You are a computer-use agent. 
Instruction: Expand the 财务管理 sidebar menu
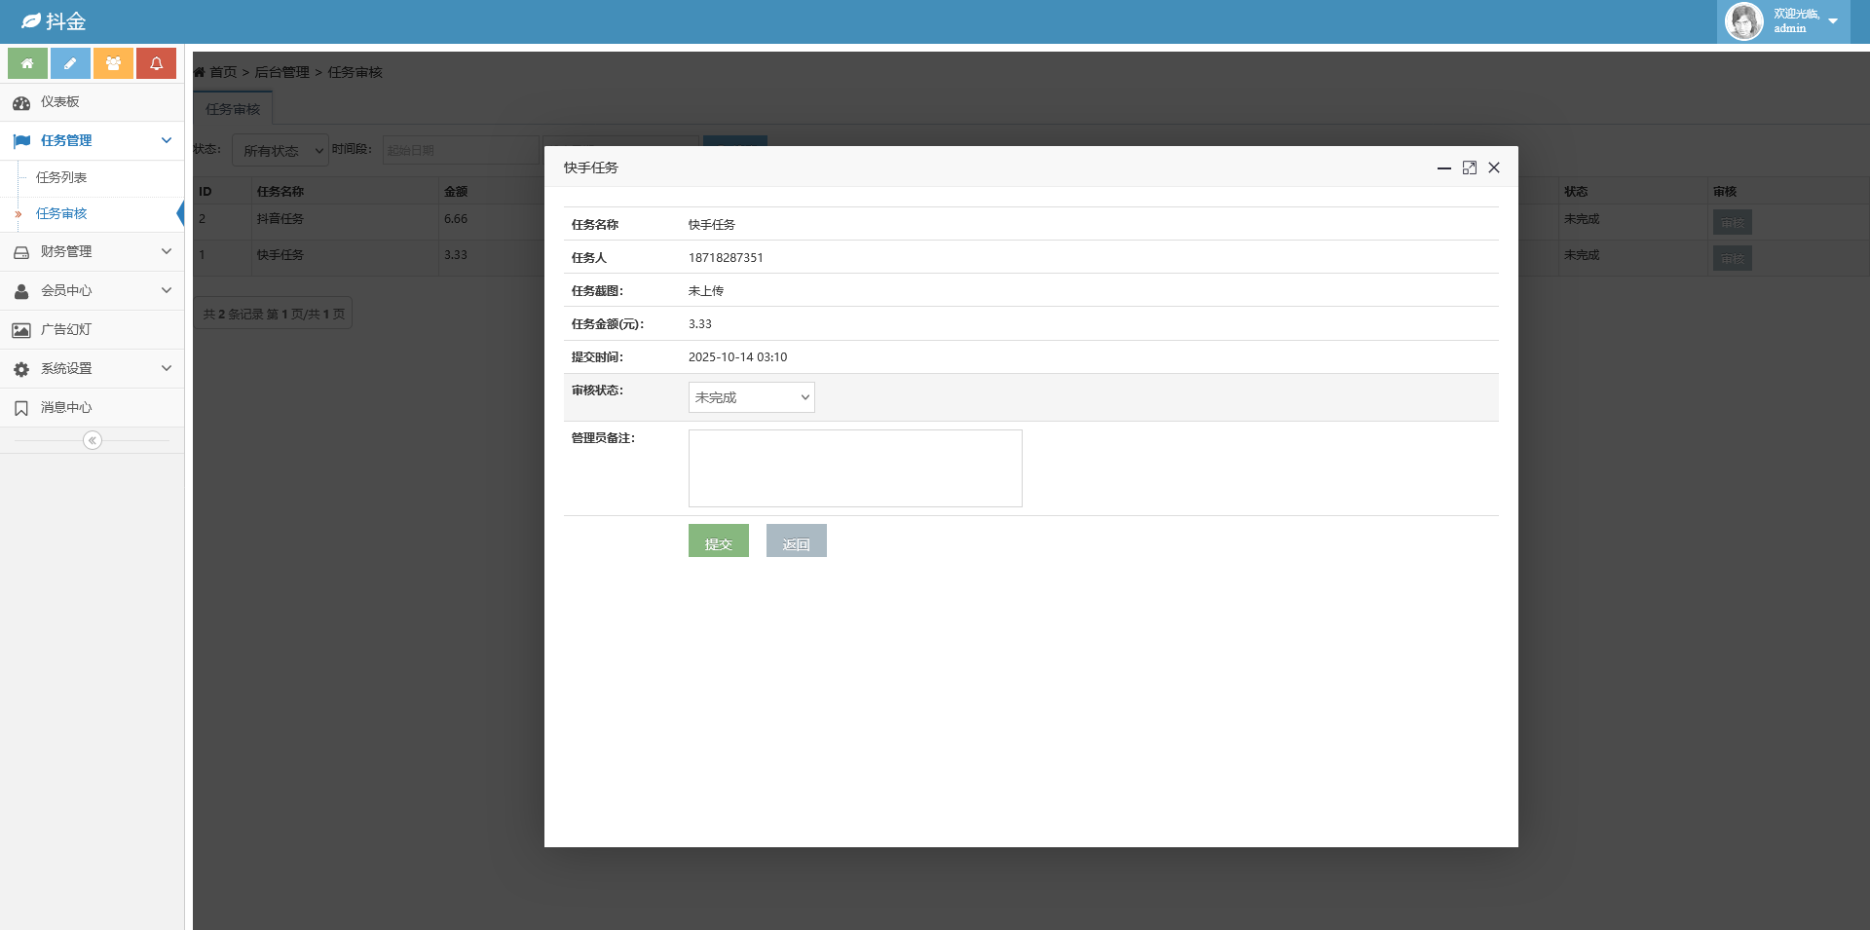(x=92, y=251)
